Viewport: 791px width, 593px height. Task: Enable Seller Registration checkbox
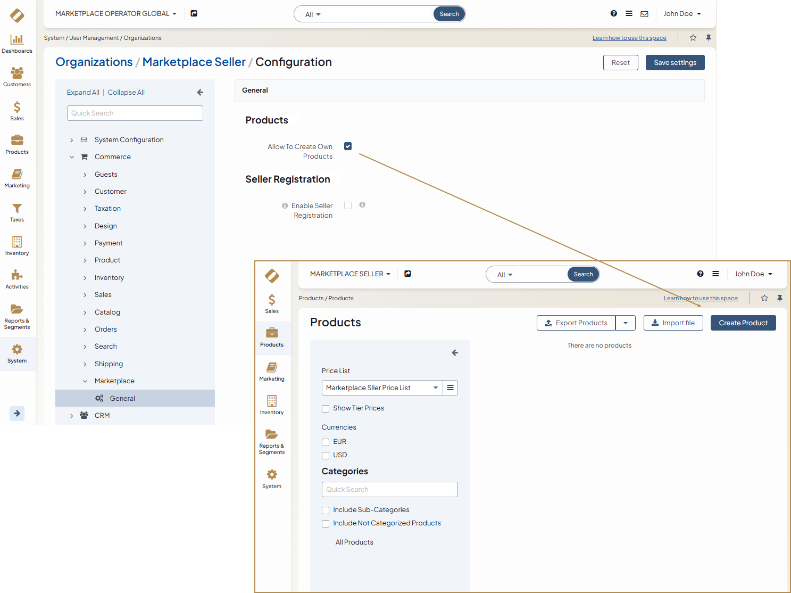click(x=348, y=205)
